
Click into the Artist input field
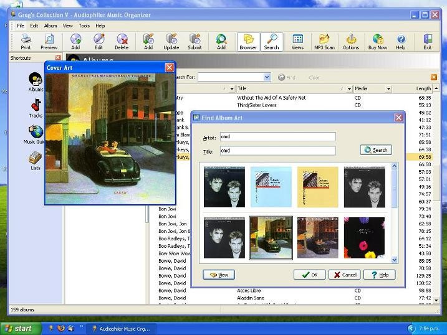(278, 136)
